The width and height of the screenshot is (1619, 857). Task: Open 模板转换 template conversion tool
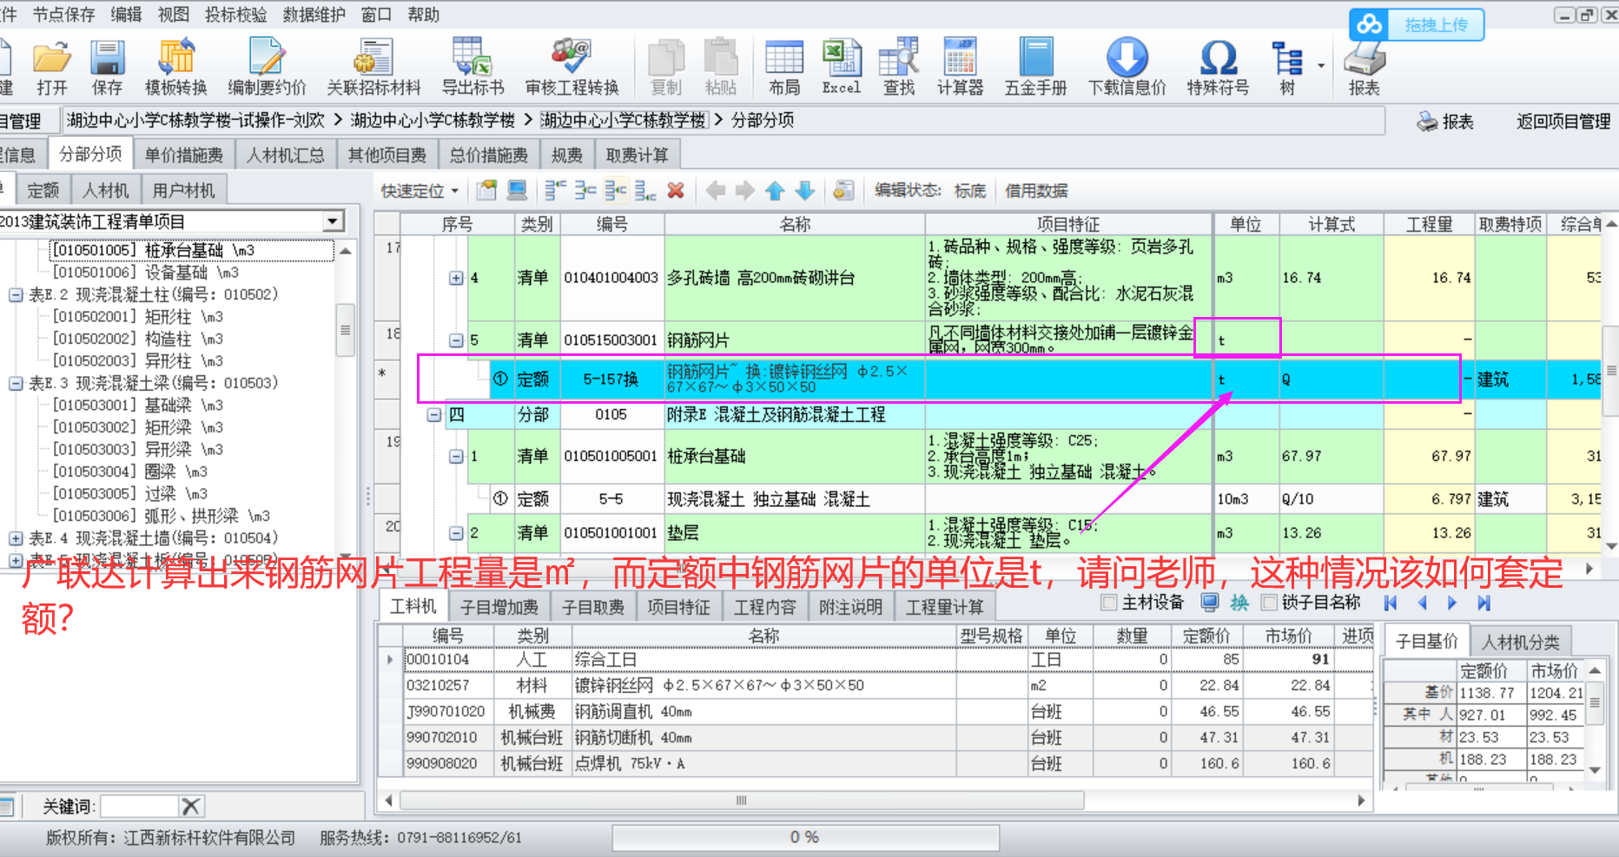click(176, 67)
